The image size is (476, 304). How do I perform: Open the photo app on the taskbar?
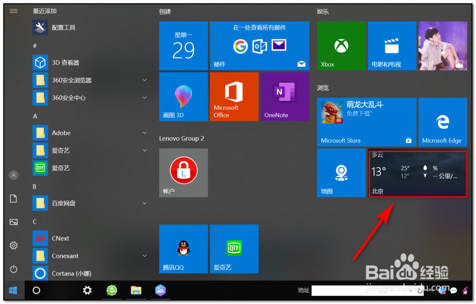[x=160, y=291]
